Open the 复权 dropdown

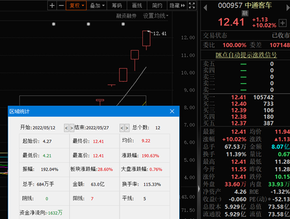click(76, 5)
